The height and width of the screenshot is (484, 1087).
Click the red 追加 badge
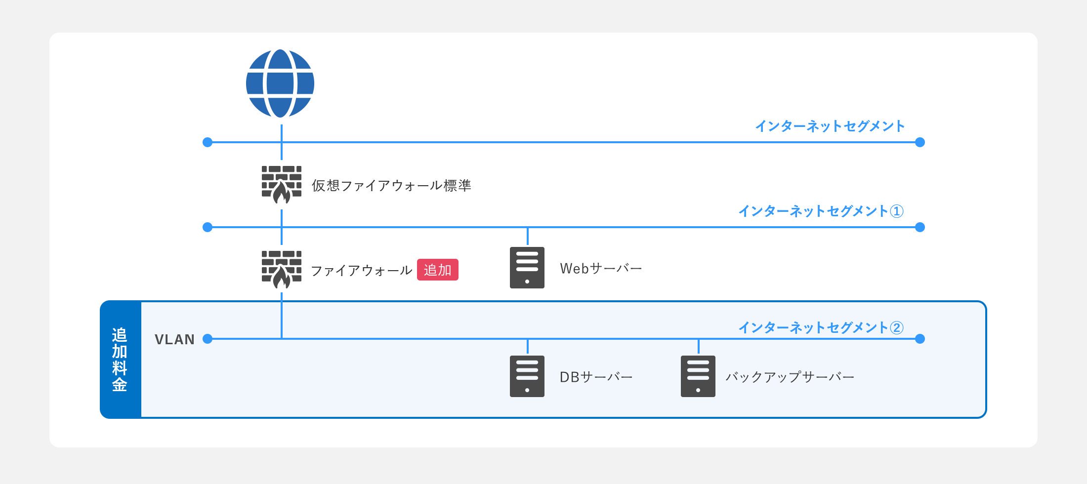pos(437,270)
